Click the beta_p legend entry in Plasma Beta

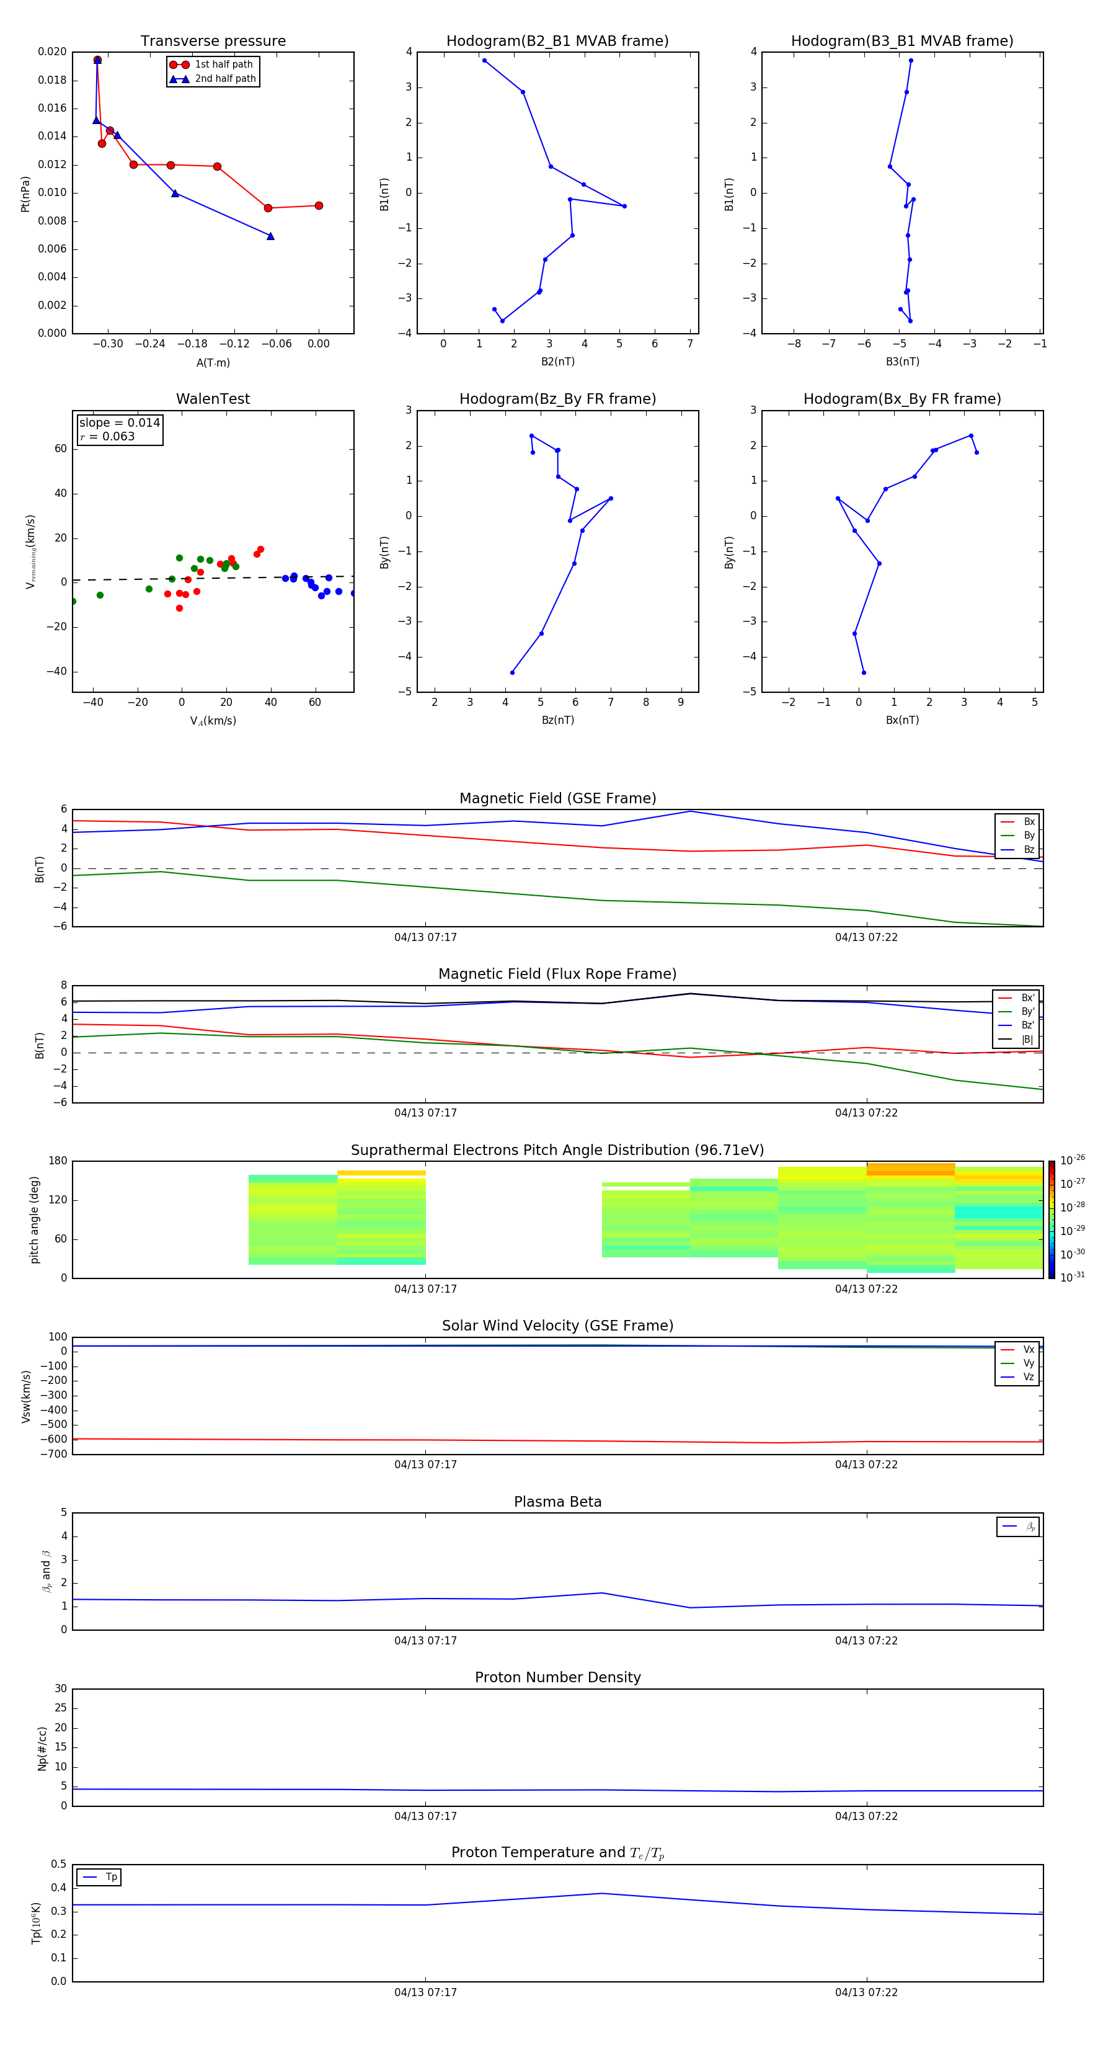[x=1018, y=1527]
